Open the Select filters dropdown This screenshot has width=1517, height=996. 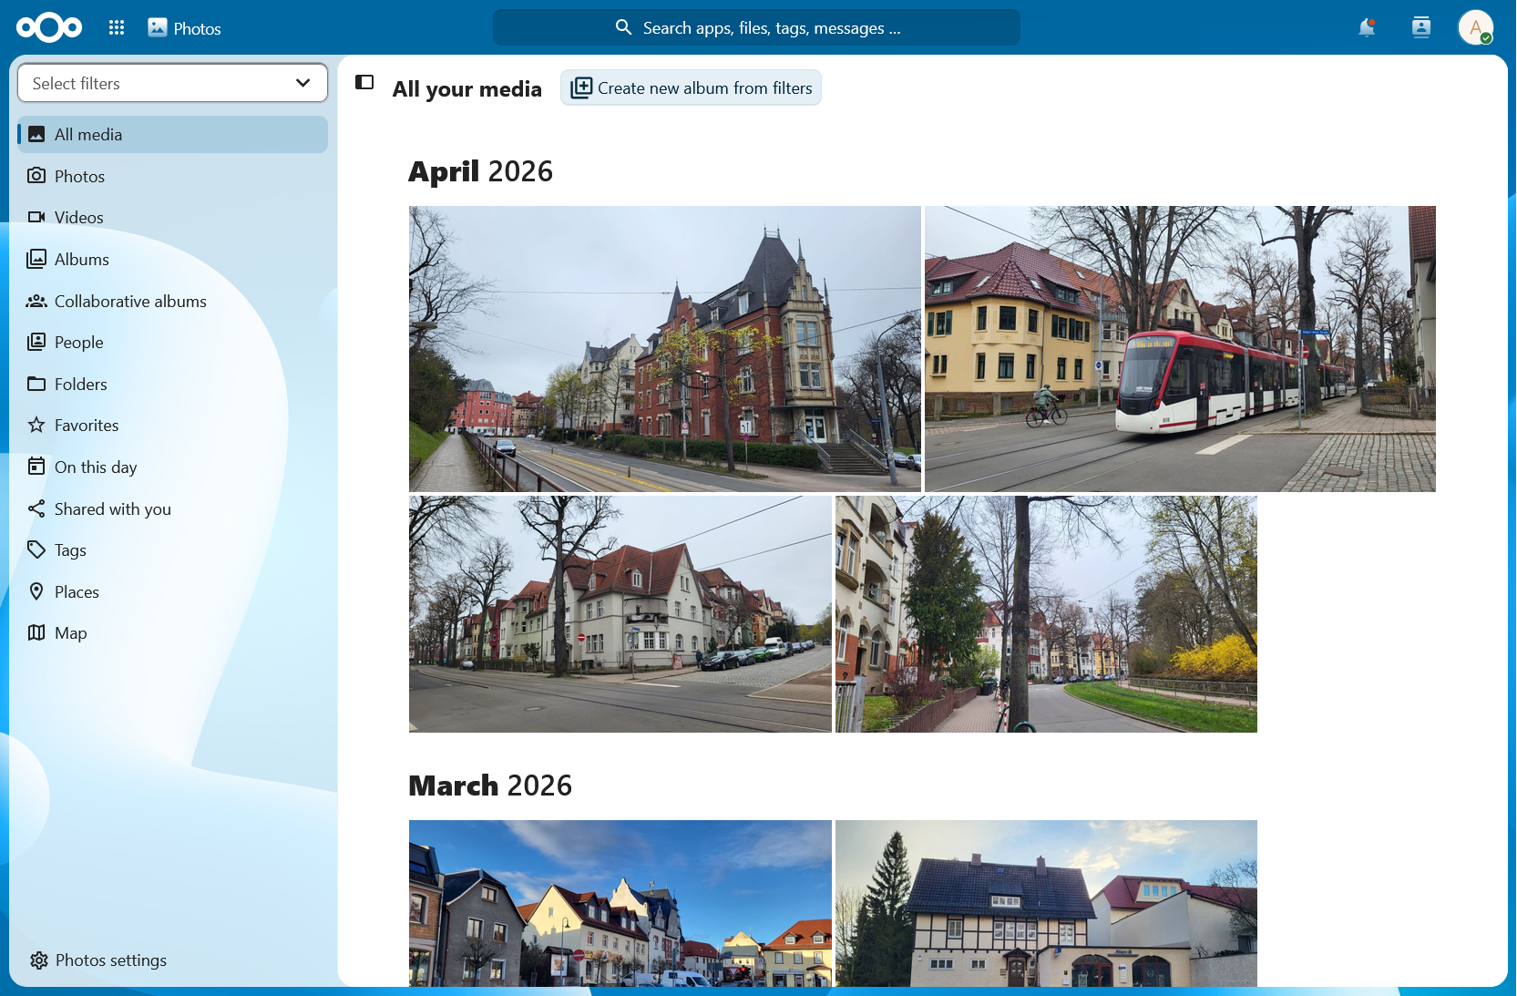pyautogui.click(x=173, y=83)
